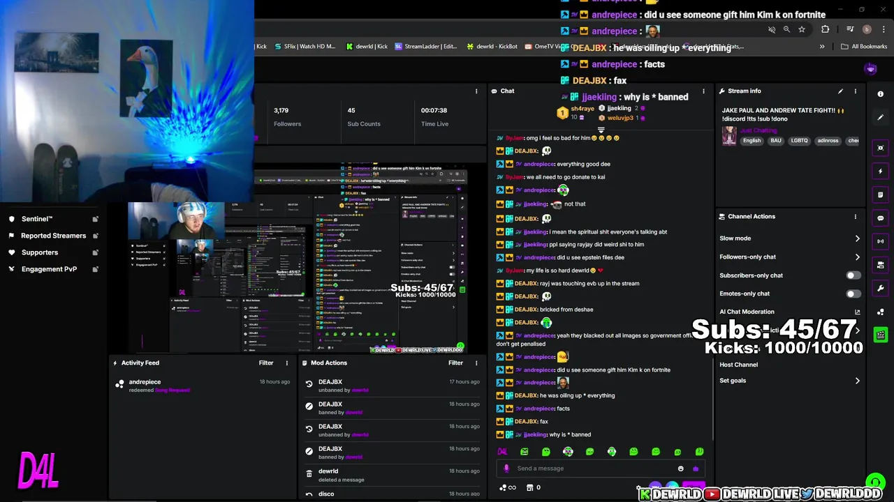Click the shop icon below the chat input
Image resolution: width=894 pixels, height=502 pixels.
click(529, 487)
